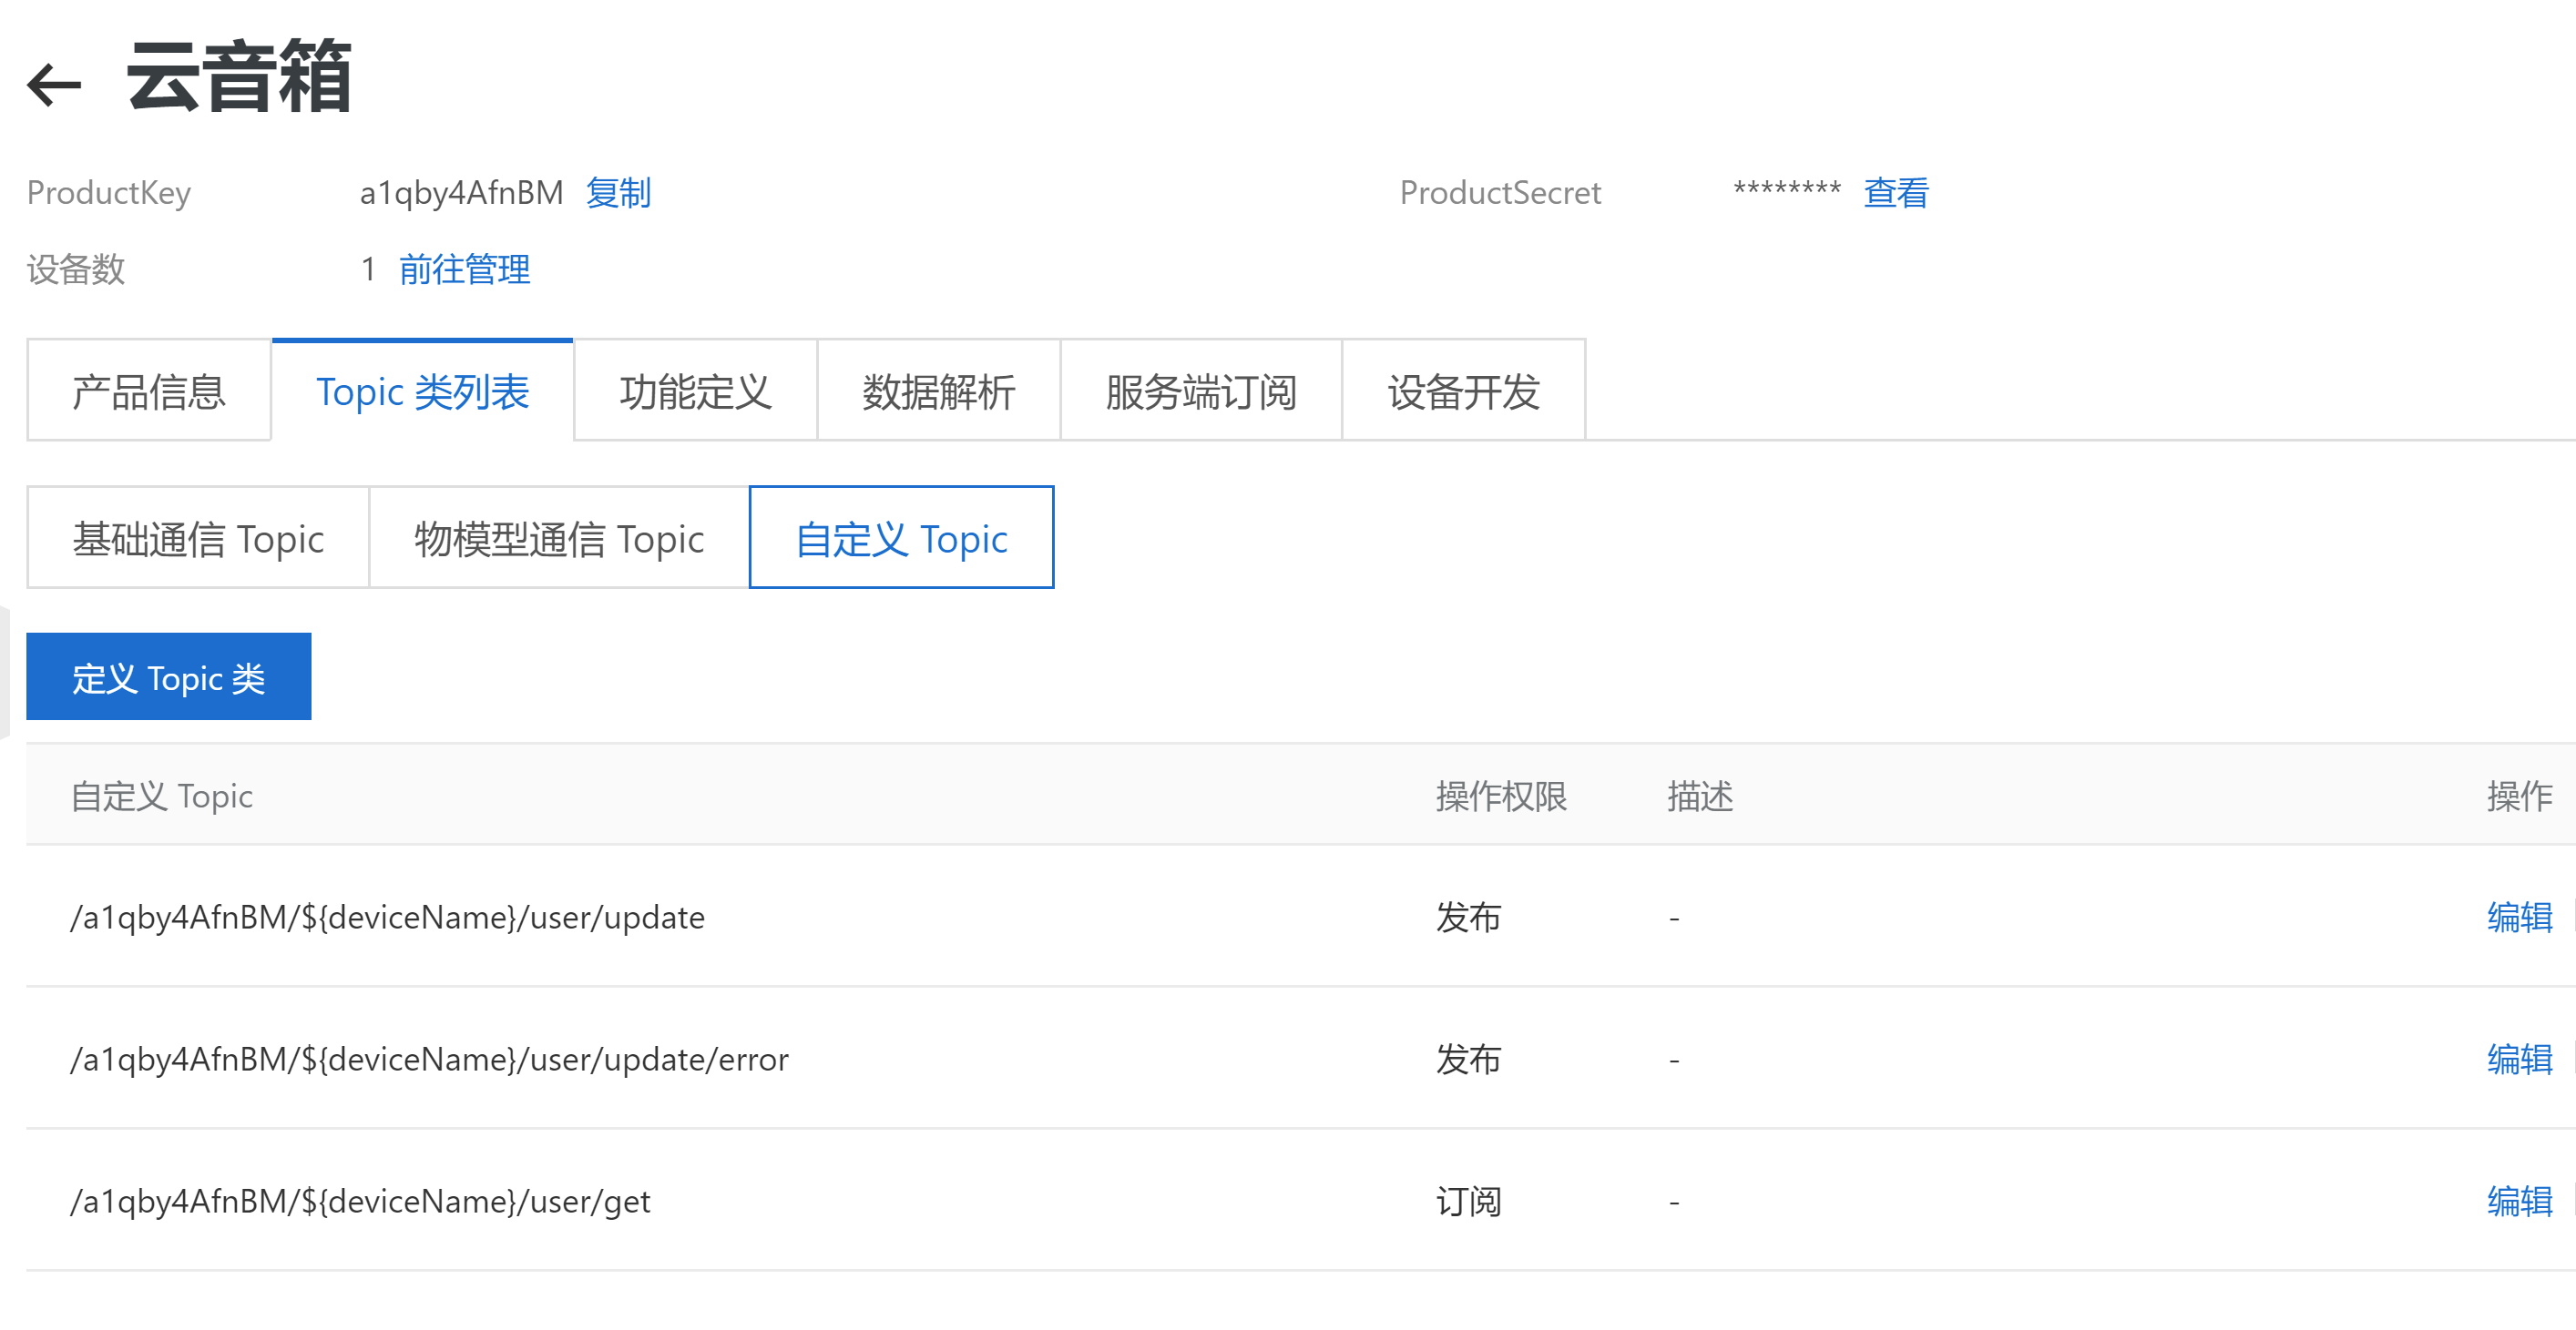Image resolution: width=2576 pixels, height=1330 pixels.
Task: Open the 设备开发 tab
Action: point(1462,391)
